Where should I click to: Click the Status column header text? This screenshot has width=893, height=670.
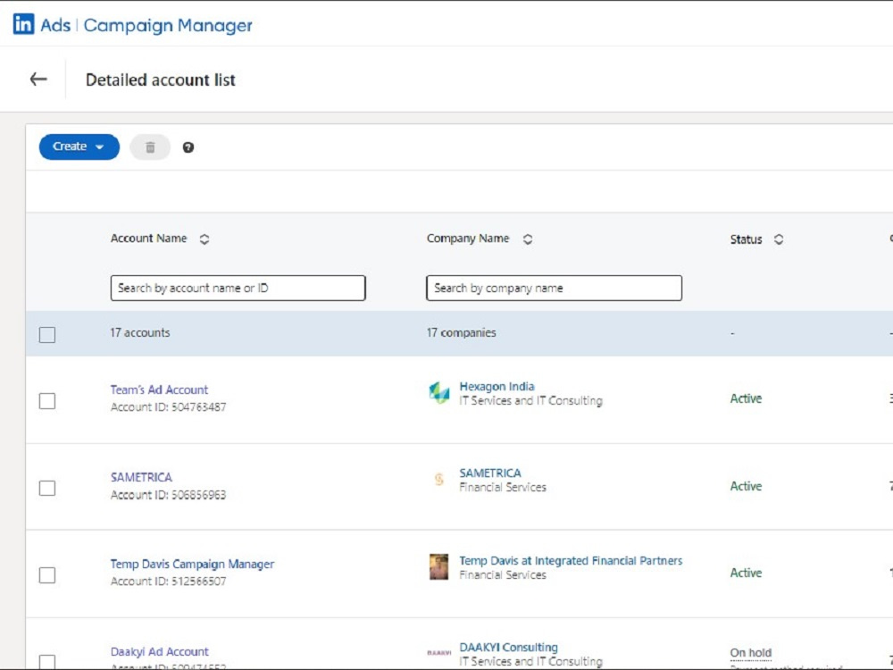(746, 239)
